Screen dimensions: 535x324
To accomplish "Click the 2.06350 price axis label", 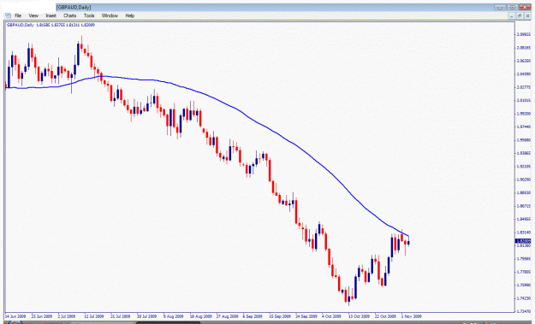I will point(524,61).
